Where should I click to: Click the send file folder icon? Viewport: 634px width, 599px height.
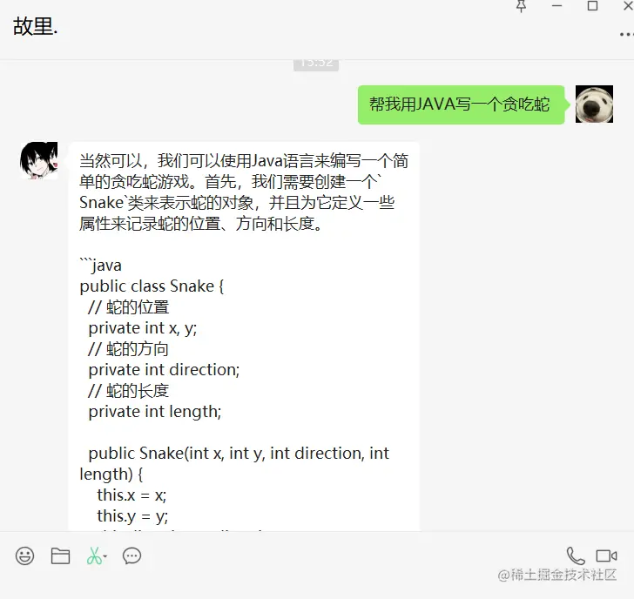60,555
